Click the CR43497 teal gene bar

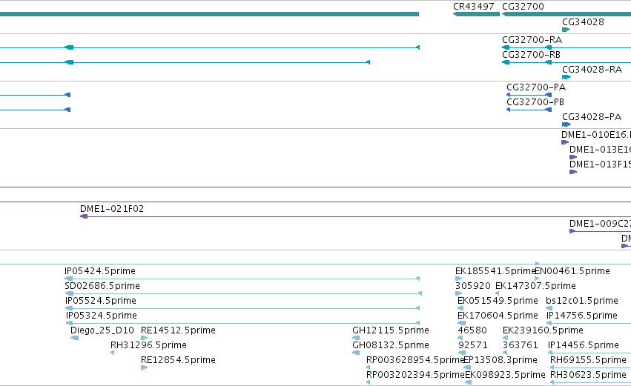point(476,14)
